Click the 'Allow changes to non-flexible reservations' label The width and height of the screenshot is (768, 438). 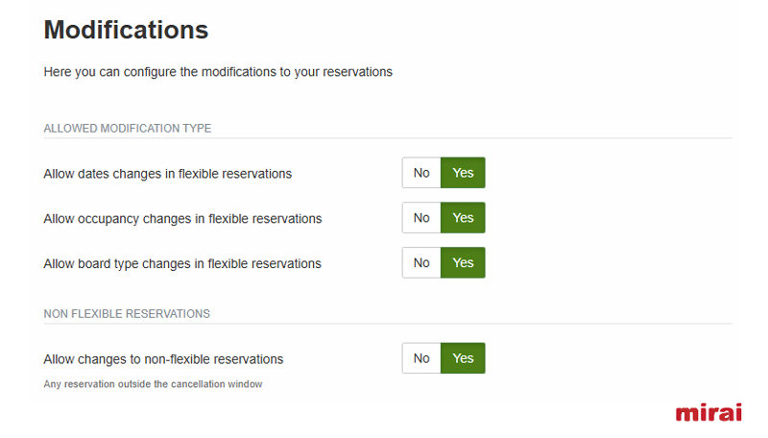click(x=163, y=359)
